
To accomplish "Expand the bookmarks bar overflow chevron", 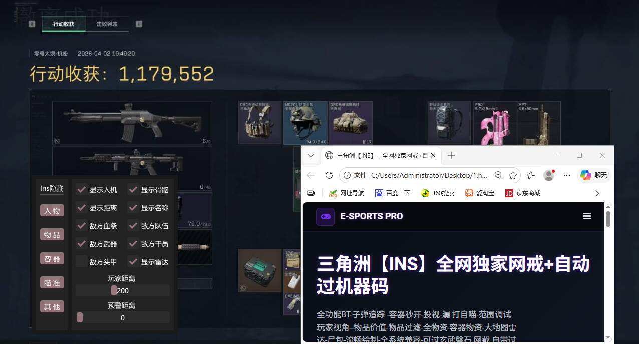I will (x=596, y=193).
